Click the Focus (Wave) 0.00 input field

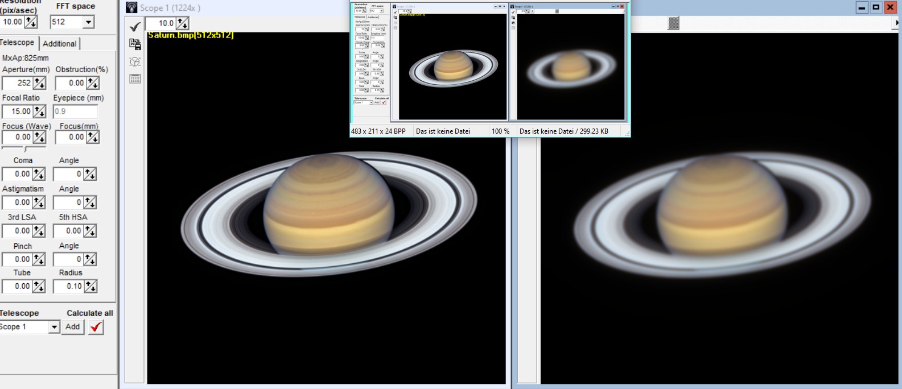point(17,137)
